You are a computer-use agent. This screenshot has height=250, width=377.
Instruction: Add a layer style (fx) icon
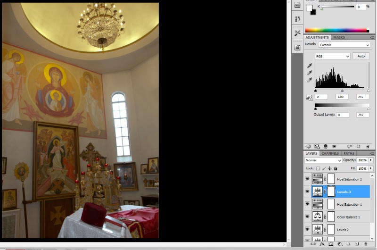322,244
